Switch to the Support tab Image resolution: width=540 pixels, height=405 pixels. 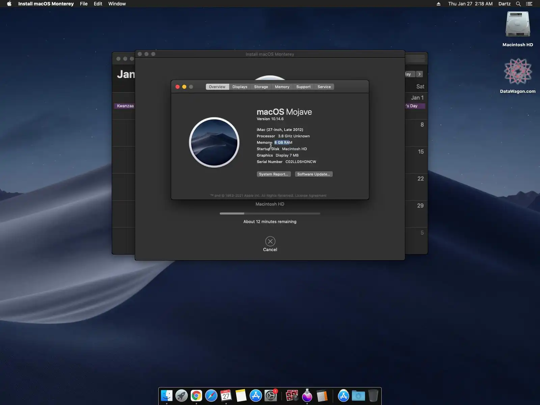pyautogui.click(x=303, y=87)
